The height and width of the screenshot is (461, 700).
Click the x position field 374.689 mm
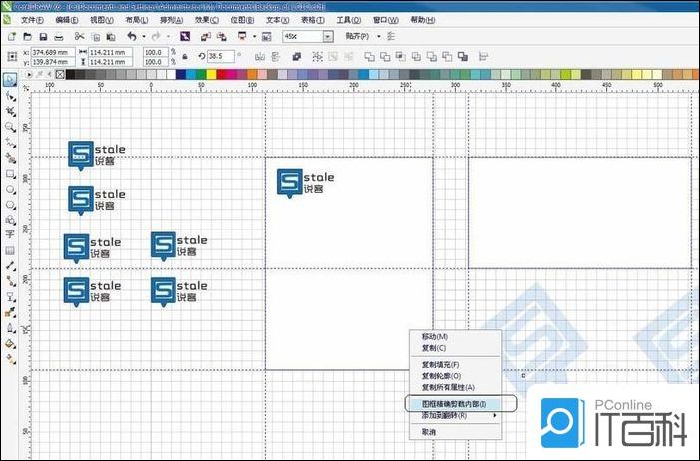click(x=53, y=52)
